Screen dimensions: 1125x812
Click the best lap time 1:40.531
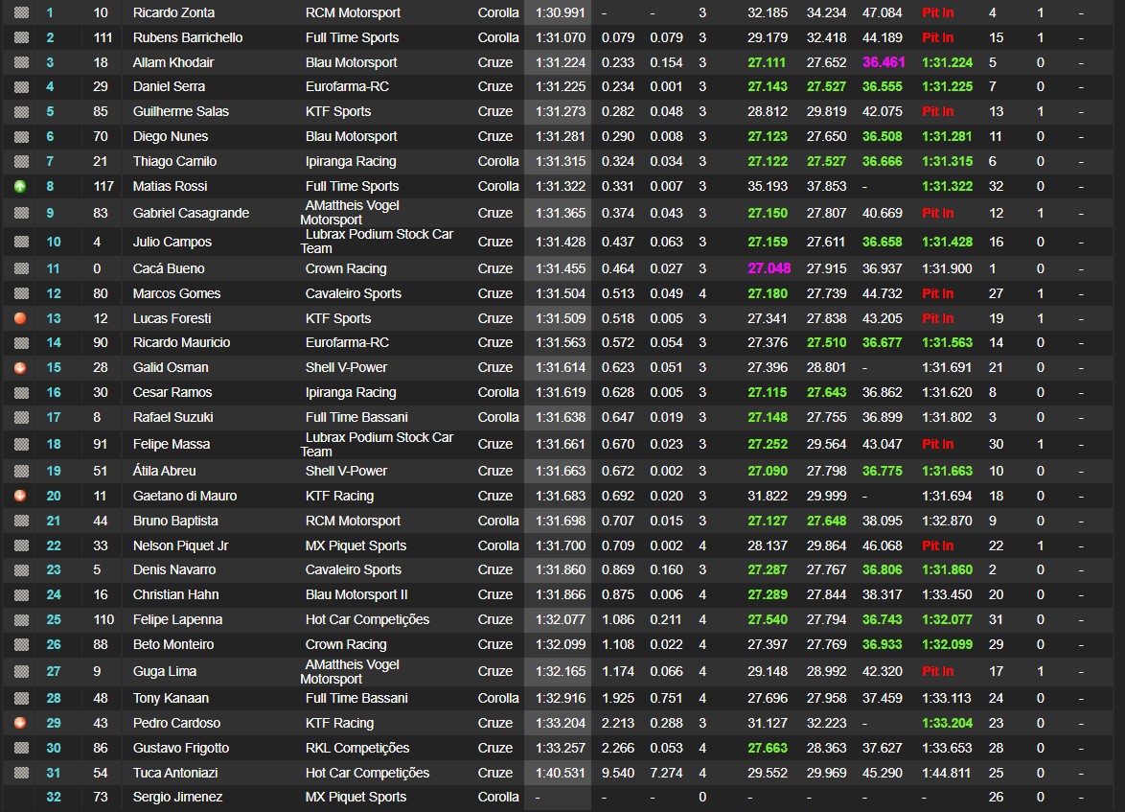(x=561, y=773)
